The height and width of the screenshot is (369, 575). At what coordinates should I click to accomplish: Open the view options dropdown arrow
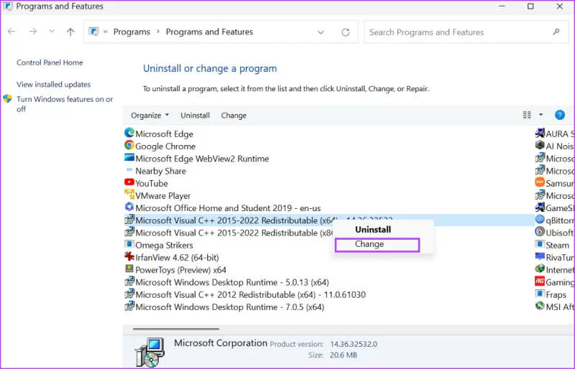[x=540, y=115]
